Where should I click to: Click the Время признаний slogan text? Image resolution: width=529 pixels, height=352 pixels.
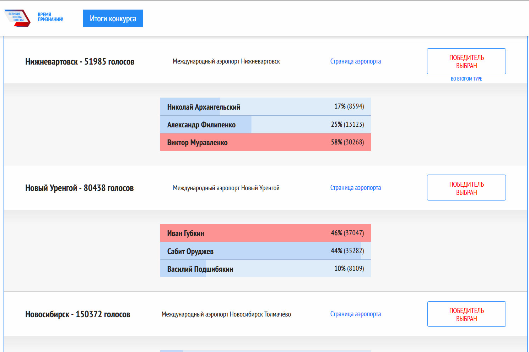pyautogui.click(x=50, y=17)
